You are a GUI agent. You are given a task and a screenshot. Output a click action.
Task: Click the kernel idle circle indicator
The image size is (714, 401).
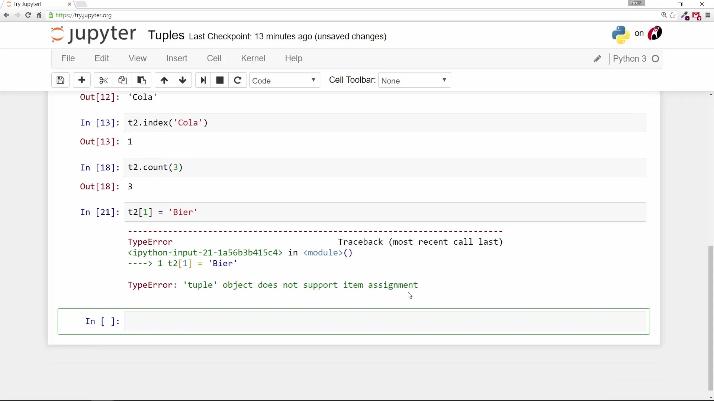(656, 59)
